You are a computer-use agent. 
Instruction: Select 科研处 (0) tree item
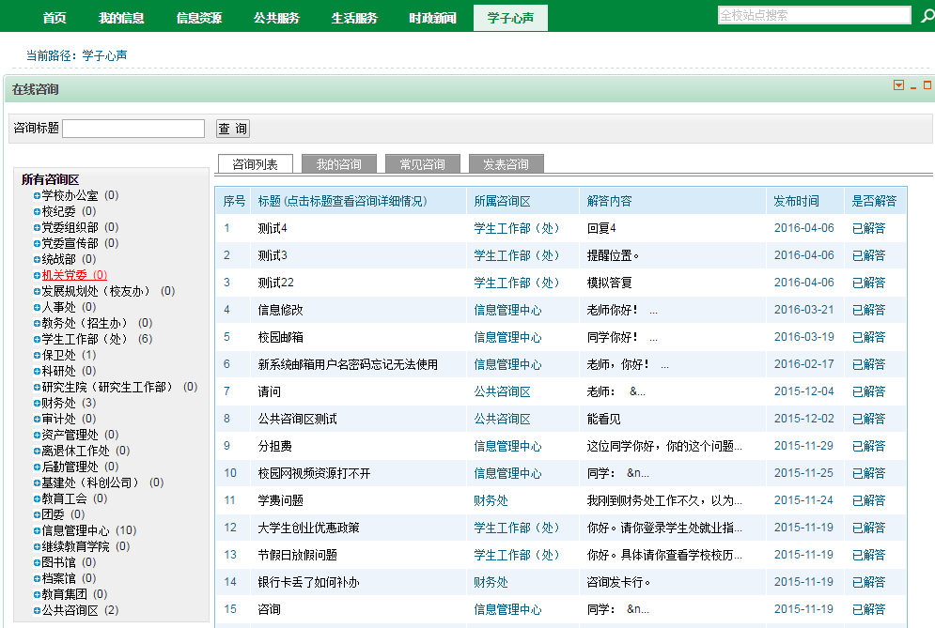[x=69, y=371]
